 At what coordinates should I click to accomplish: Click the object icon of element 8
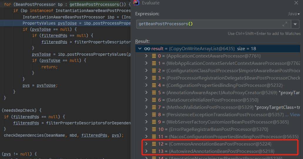pyautogui.click(x=154, y=115)
